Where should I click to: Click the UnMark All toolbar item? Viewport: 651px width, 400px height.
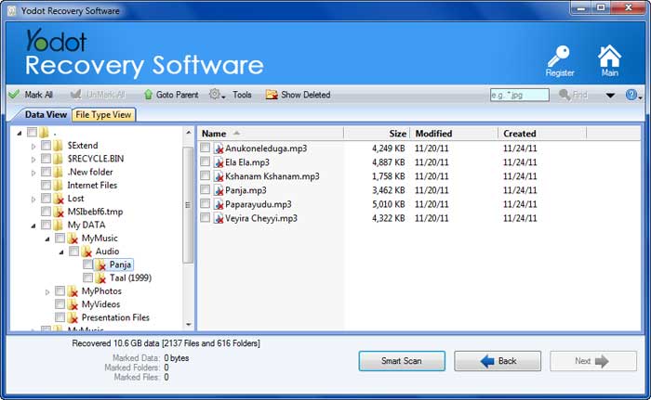tap(98, 95)
